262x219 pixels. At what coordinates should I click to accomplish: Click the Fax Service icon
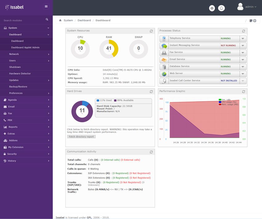[x=164, y=53]
